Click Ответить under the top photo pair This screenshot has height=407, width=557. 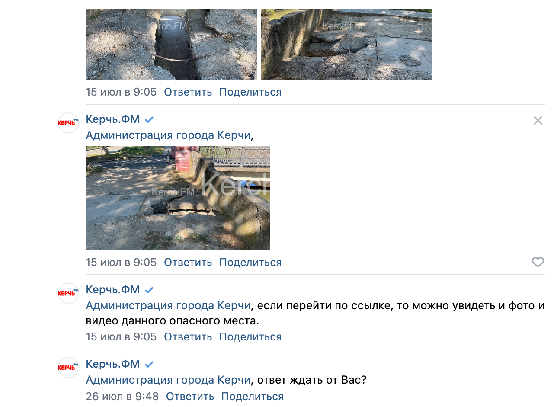(x=188, y=92)
